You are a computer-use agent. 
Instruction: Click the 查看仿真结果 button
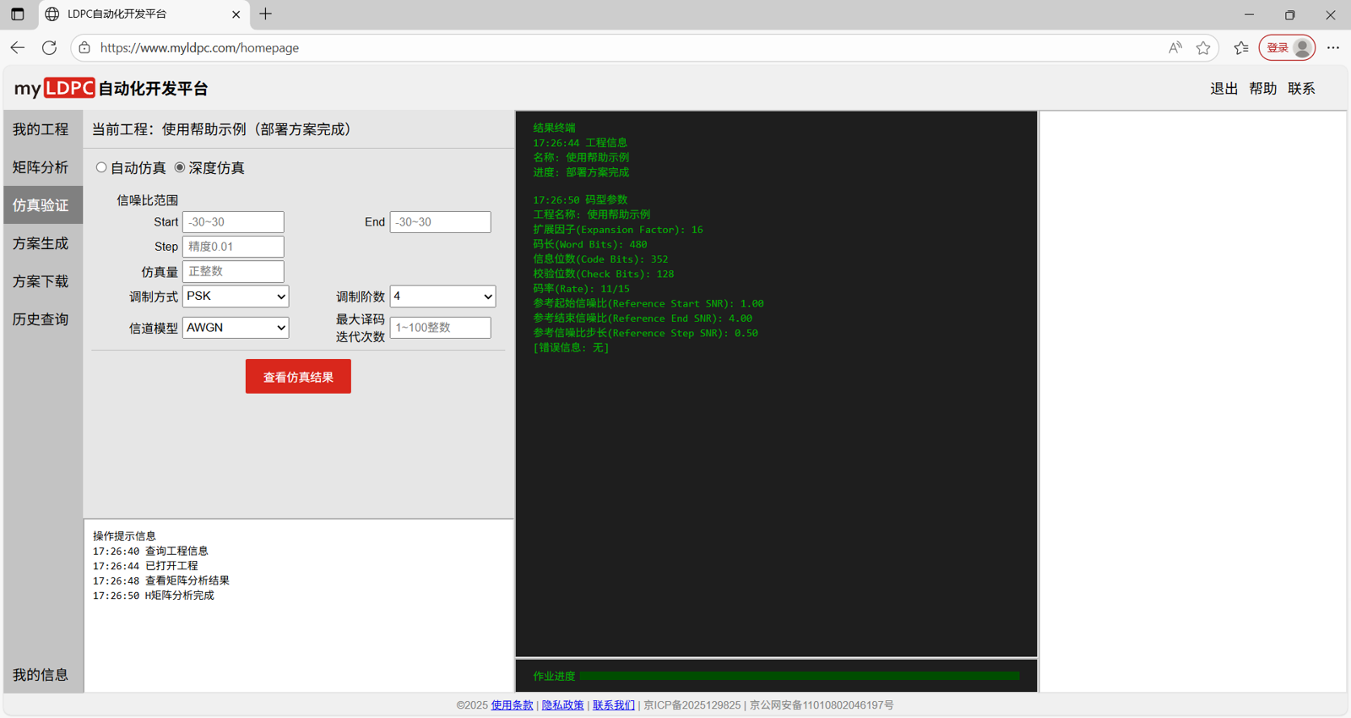coord(298,377)
